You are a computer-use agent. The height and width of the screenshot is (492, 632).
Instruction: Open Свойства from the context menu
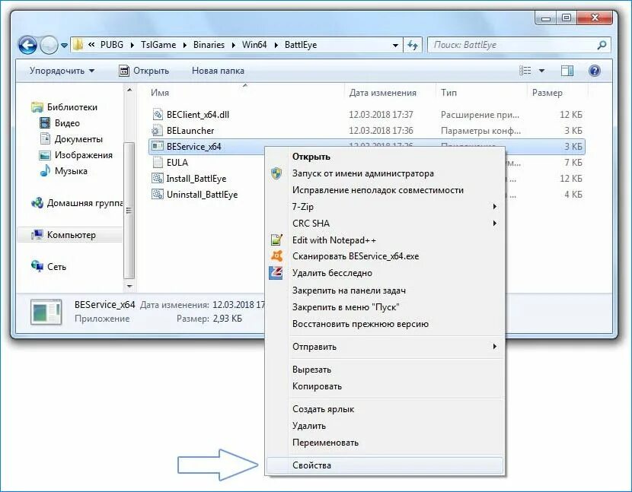(385, 465)
